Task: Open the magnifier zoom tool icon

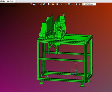Action: [x=57, y=4]
